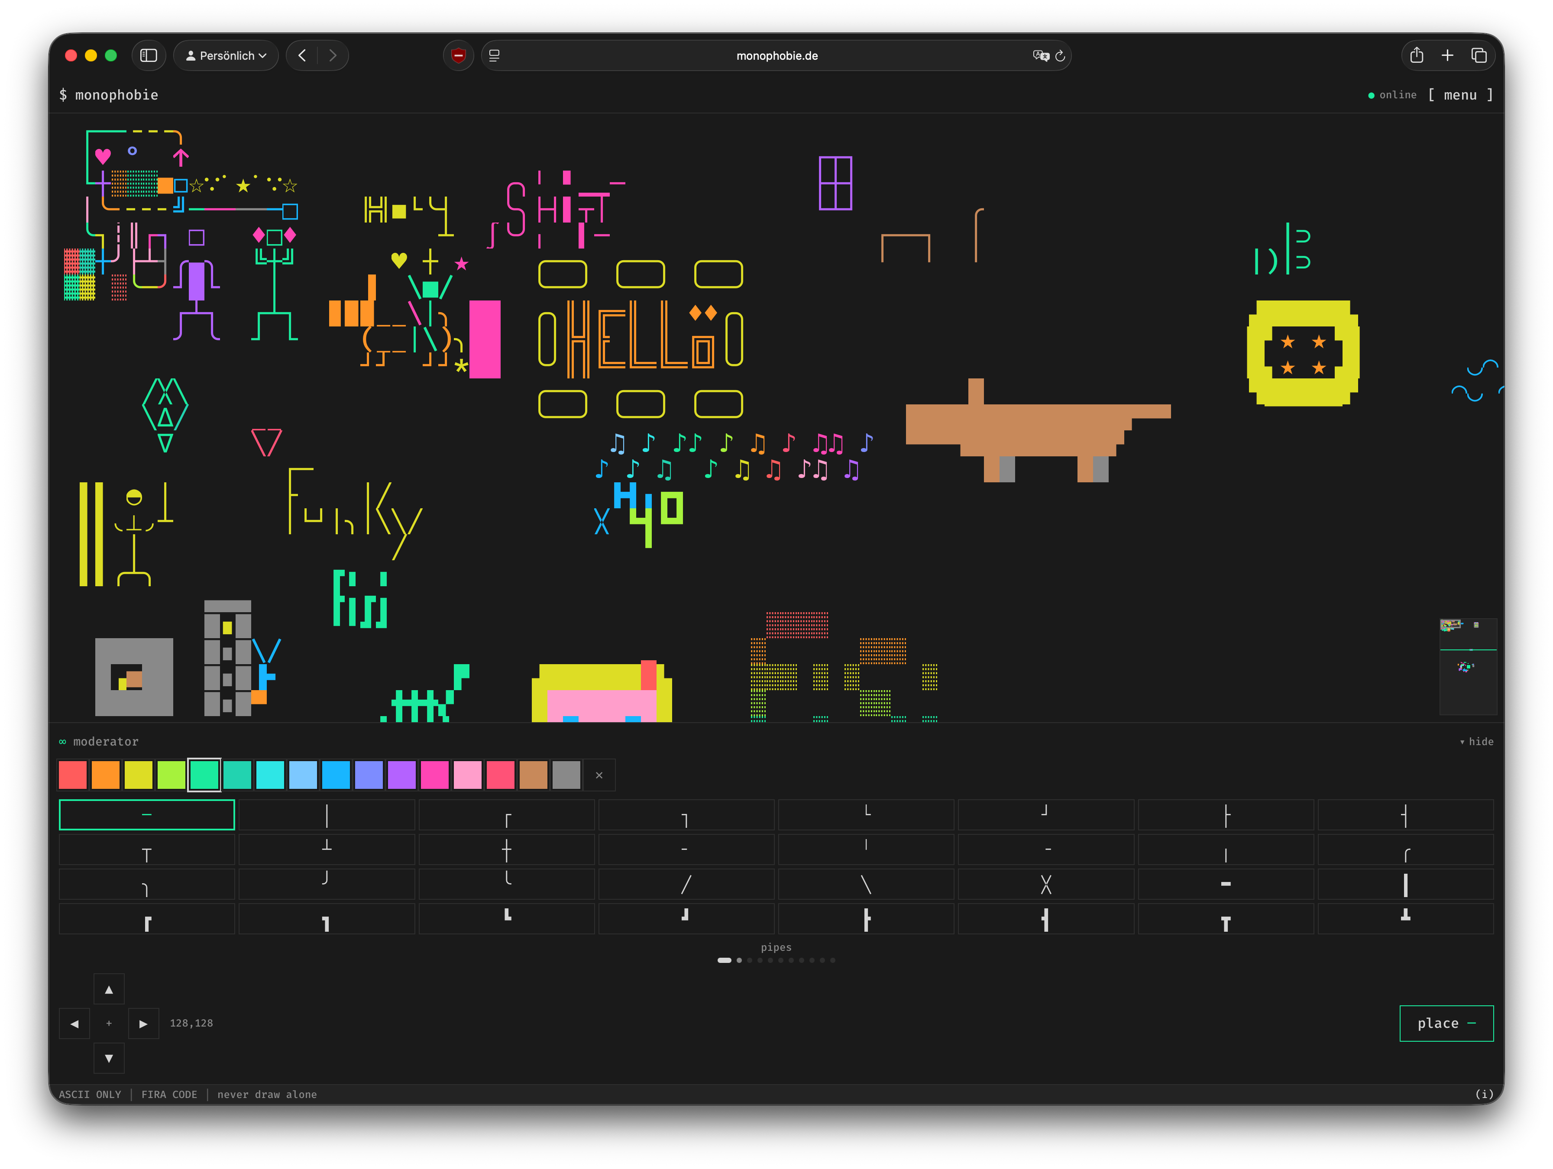Show Safari tab overview
The height and width of the screenshot is (1169, 1553).
(1479, 55)
